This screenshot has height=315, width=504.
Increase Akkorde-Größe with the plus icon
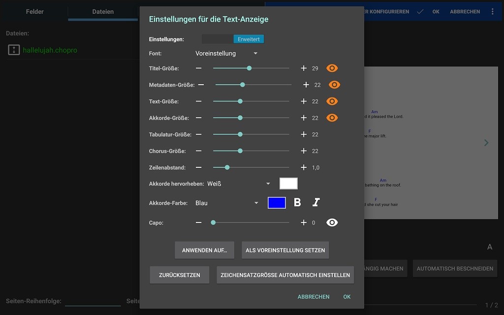[304, 118]
